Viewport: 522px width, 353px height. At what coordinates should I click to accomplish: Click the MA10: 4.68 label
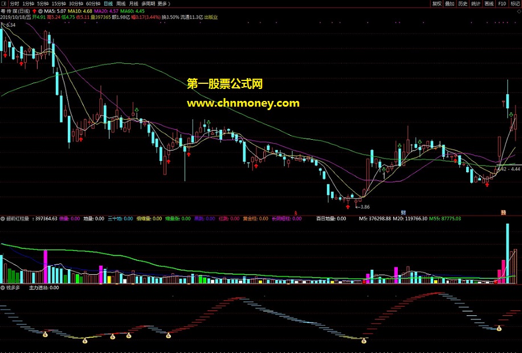tap(80, 11)
